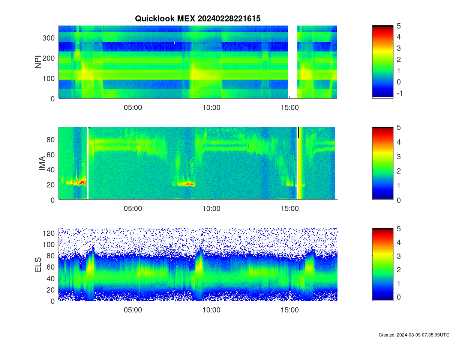Click inside the NPI spectrogram panel
This screenshot has width=450, height=338.
198,62
